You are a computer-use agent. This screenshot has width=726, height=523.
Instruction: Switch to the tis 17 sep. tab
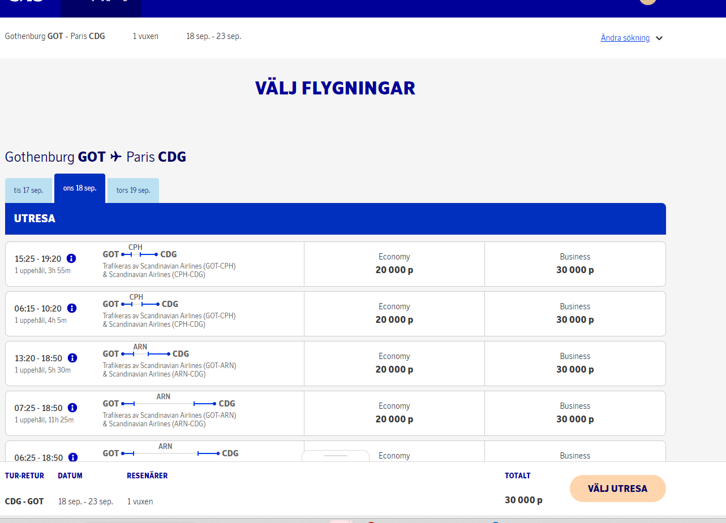[x=28, y=191]
